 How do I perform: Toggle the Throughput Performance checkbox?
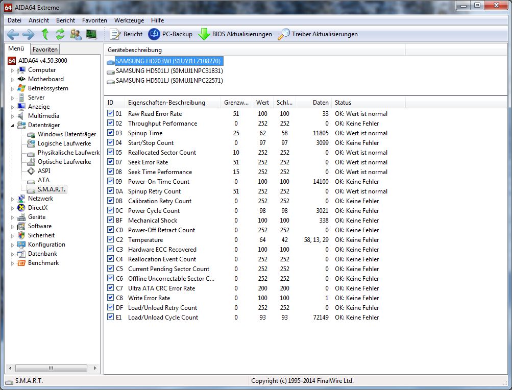click(110, 123)
